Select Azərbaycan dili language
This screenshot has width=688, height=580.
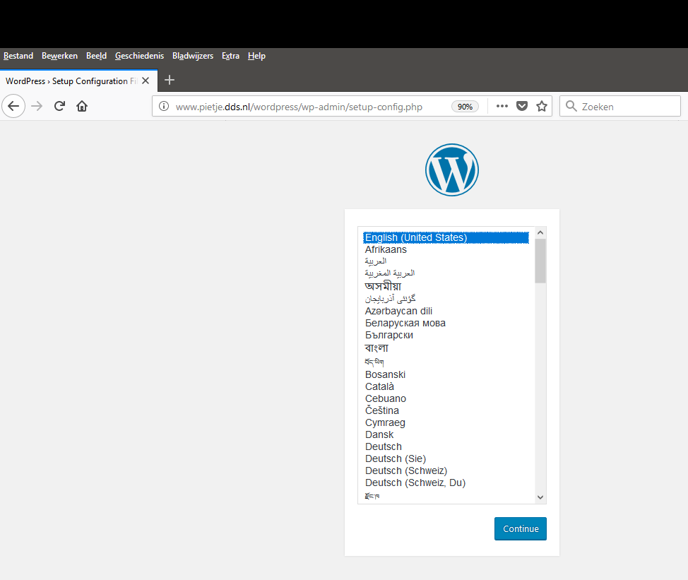click(x=446, y=311)
